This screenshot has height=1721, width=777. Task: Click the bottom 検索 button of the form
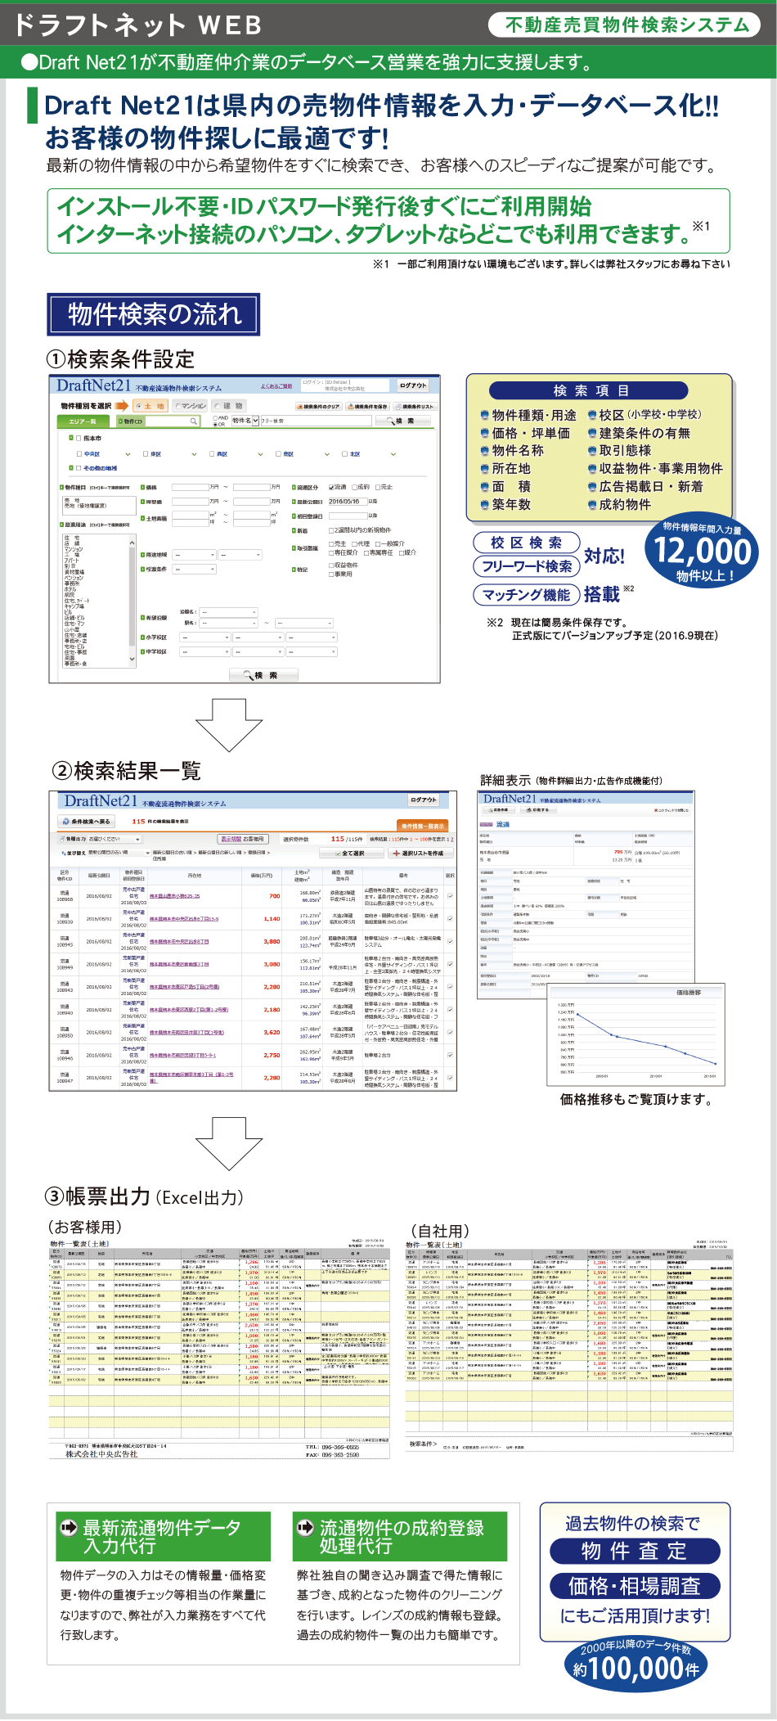[x=263, y=675]
